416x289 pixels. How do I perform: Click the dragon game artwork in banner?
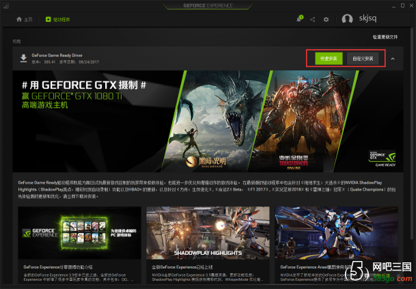coord(215,121)
